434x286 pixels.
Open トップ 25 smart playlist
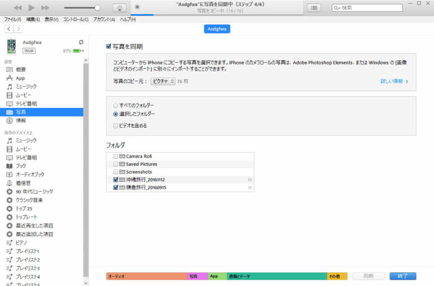point(42,208)
